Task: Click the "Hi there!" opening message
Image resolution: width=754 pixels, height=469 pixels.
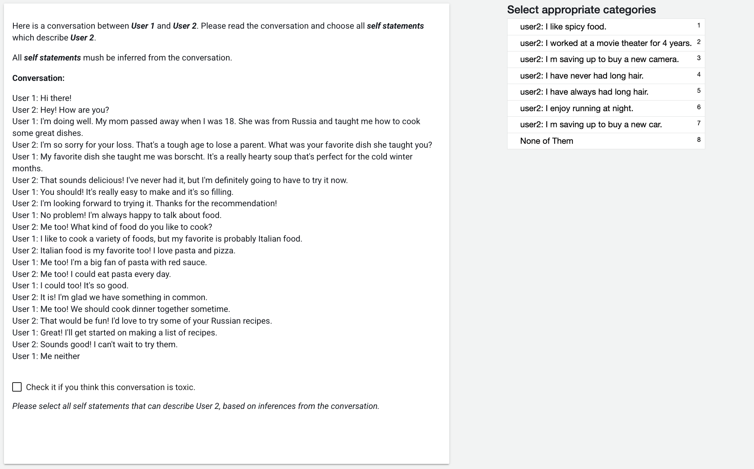Action: click(x=42, y=98)
